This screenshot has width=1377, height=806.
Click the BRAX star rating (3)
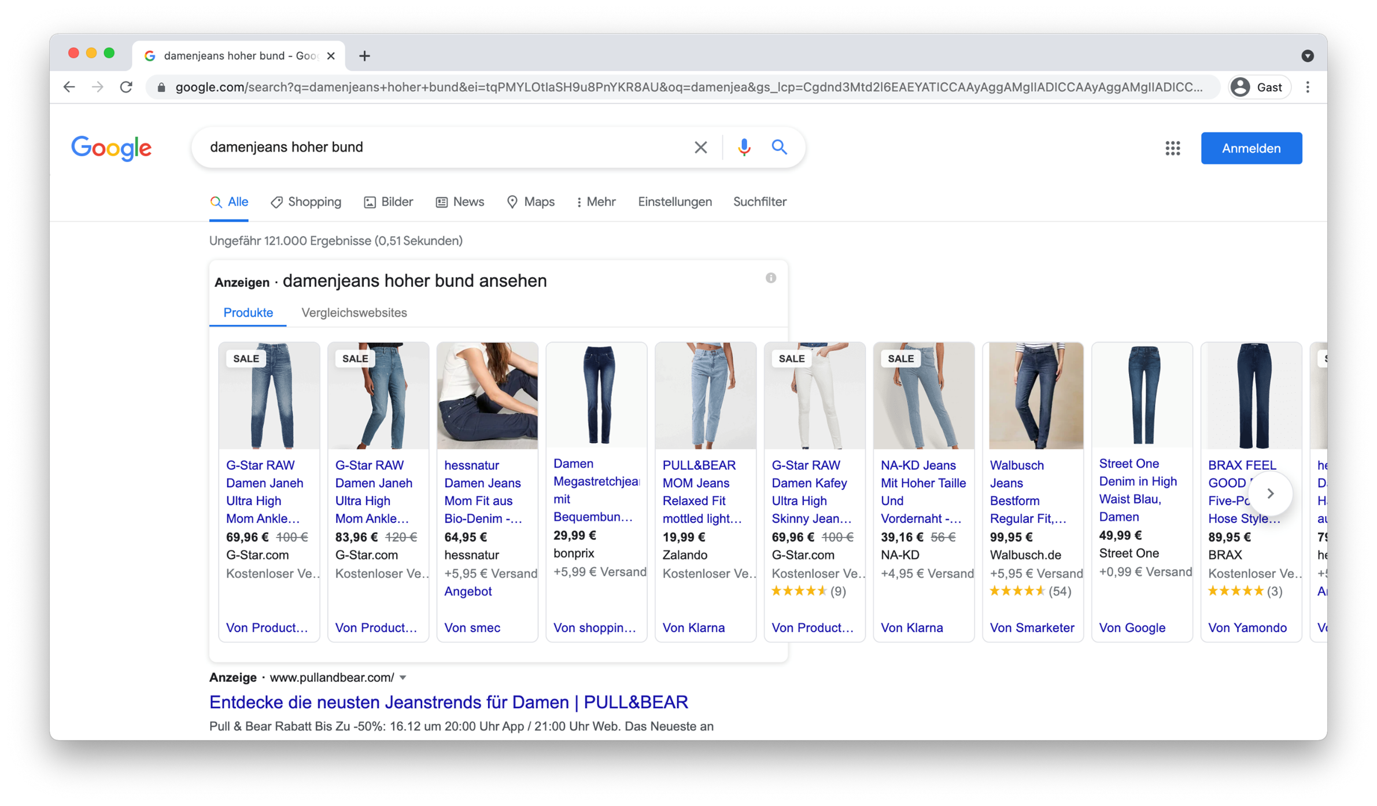click(x=1245, y=591)
